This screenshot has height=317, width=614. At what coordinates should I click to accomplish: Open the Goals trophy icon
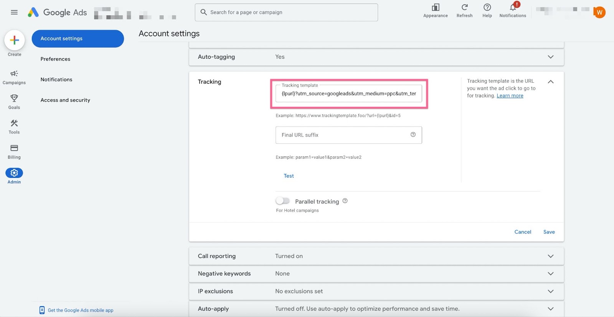click(x=14, y=101)
